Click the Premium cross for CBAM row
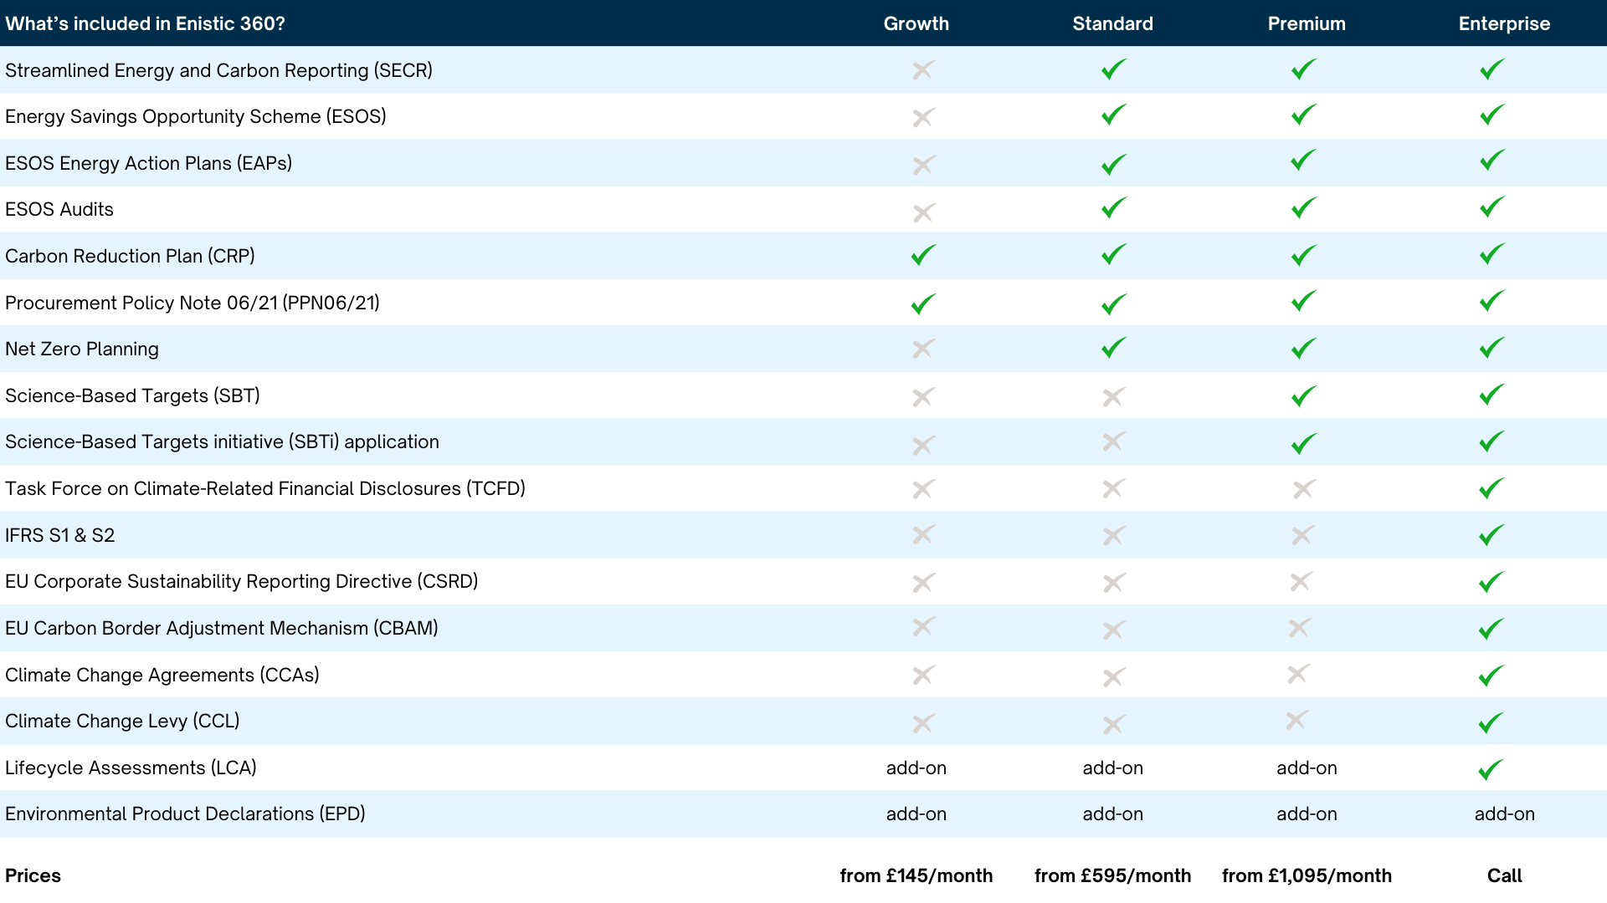Image resolution: width=1607 pixels, height=903 pixels. coord(1300,627)
